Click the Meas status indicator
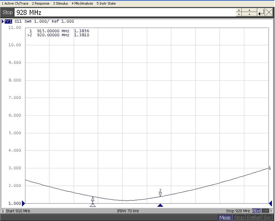275x221 pixels. click(x=225, y=218)
